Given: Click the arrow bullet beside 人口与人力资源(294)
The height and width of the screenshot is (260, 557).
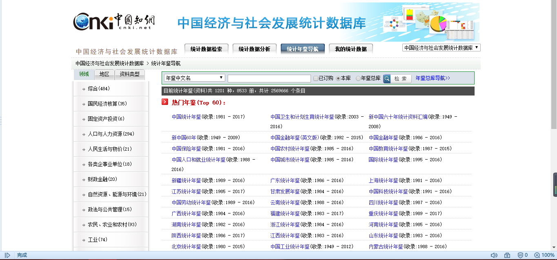Looking at the screenshot, I should tap(84, 134).
